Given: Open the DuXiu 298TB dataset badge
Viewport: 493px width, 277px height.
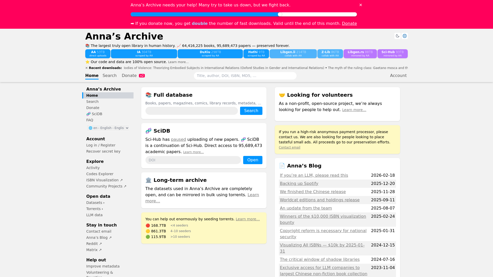Looking at the screenshot, I should 210,54.
